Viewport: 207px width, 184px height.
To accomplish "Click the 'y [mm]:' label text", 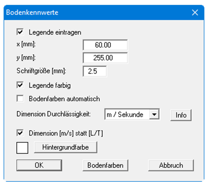I will (x=25, y=58).
